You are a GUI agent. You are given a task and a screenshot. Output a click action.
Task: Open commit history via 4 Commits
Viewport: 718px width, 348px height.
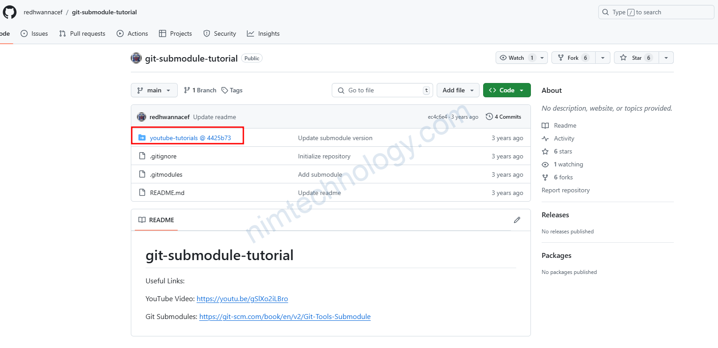coord(504,117)
